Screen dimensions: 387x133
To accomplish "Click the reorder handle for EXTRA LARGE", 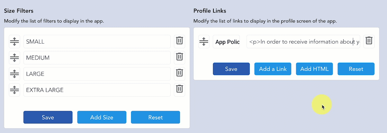I will click(14, 90).
